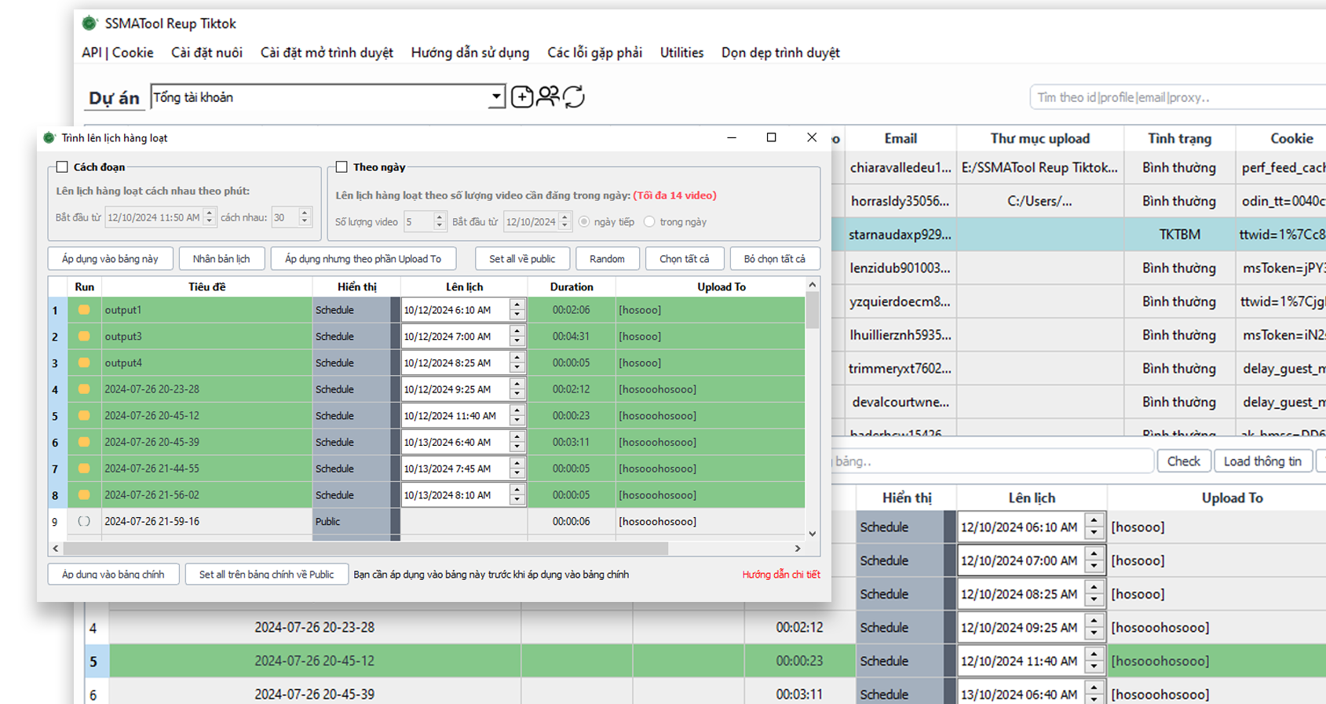Click Set all trên bảng chính về Public
This screenshot has width=1326, height=704.
266,575
